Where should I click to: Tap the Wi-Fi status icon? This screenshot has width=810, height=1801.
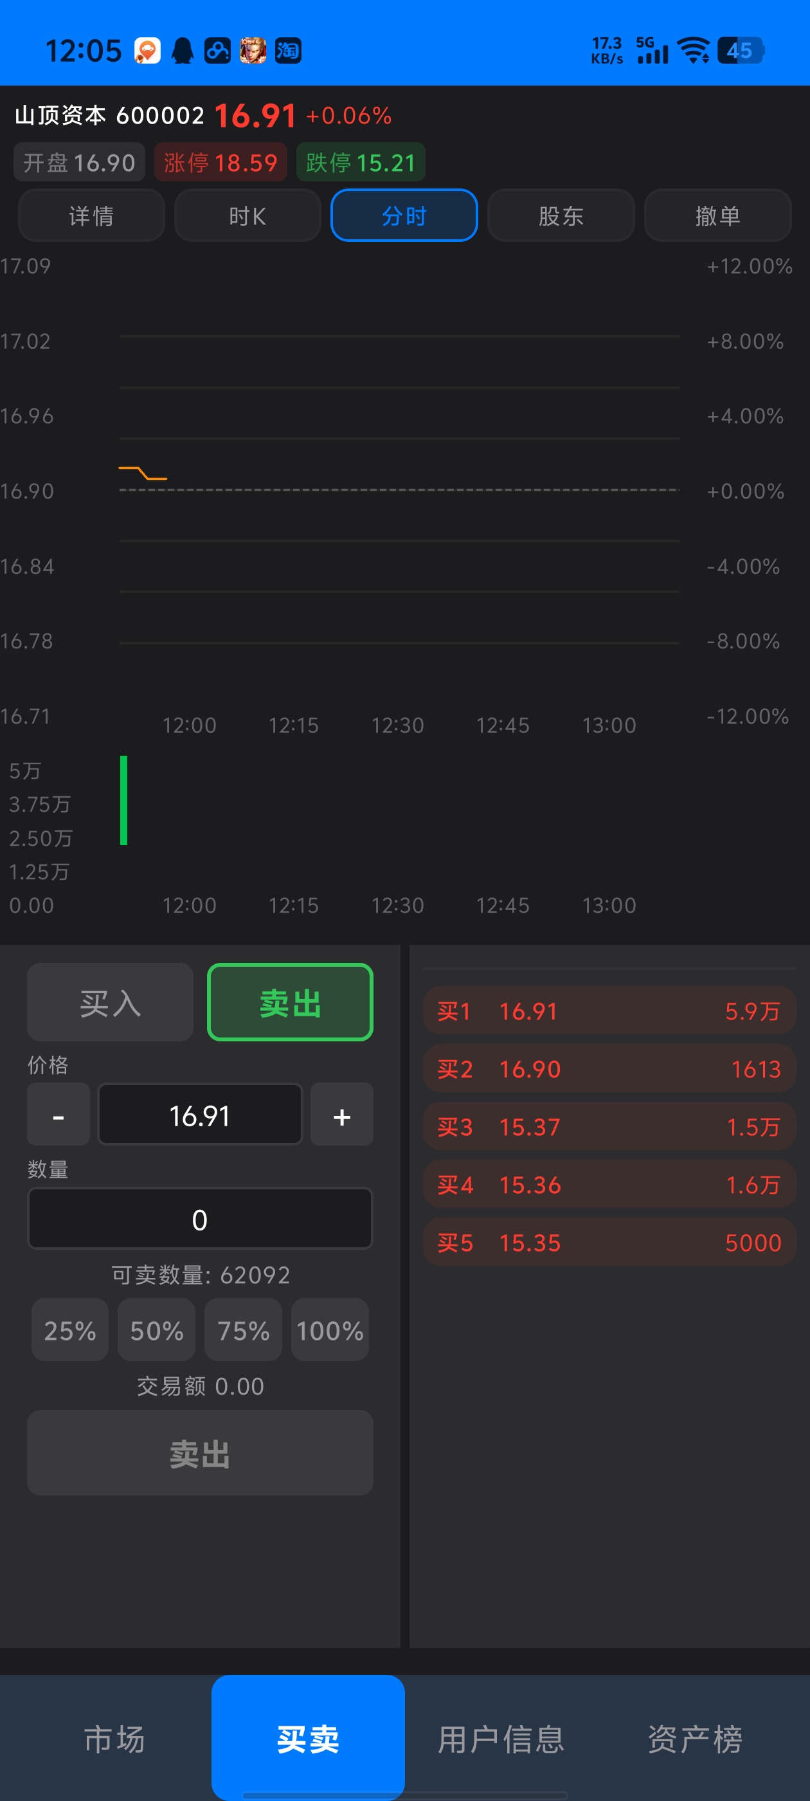coord(694,51)
